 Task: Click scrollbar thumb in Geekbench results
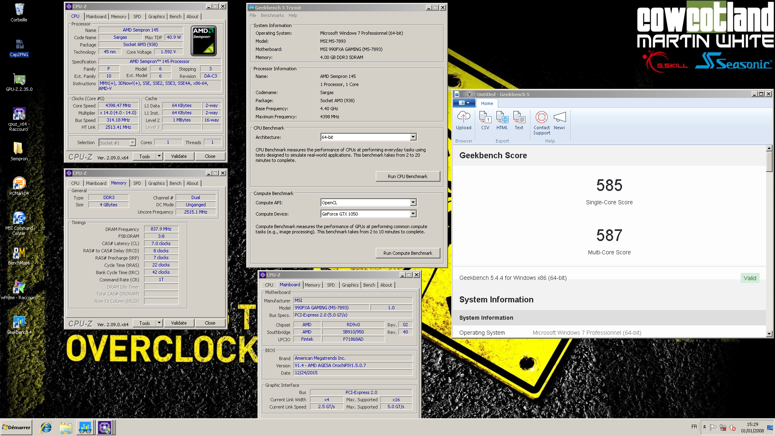[x=769, y=161]
